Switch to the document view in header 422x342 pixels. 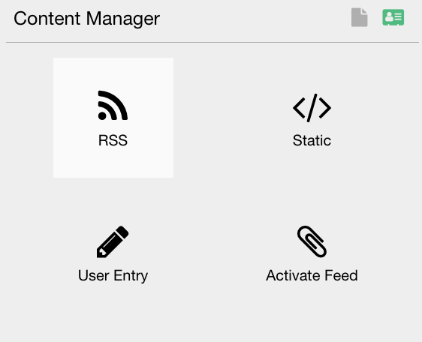pyautogui.click(x=359, y=17)
